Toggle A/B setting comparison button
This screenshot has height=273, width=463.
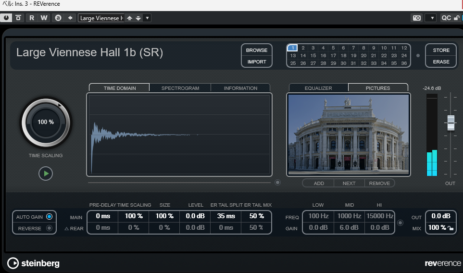click(58, 18)
